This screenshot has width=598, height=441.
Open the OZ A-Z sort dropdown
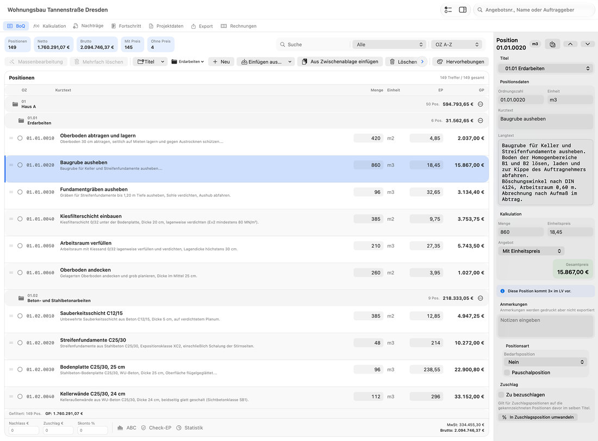[456, 45]
